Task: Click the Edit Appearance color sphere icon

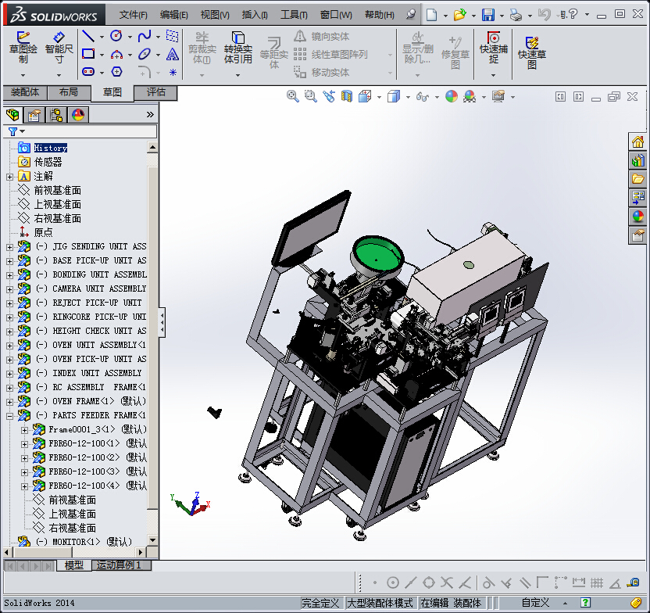Action: (x=452, y=96)
